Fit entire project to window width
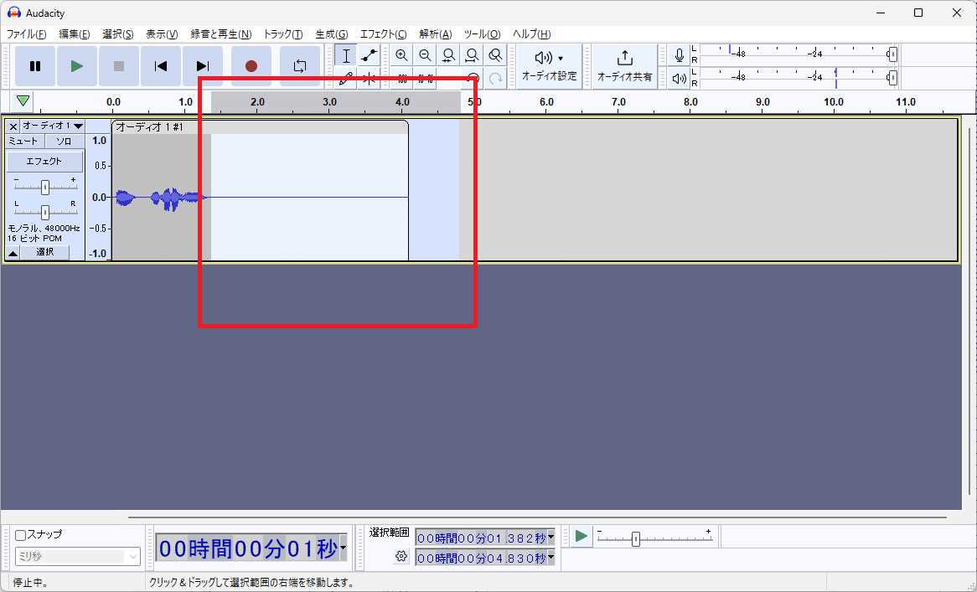This screenshot has height=592, width=977. tap(472, 55)
